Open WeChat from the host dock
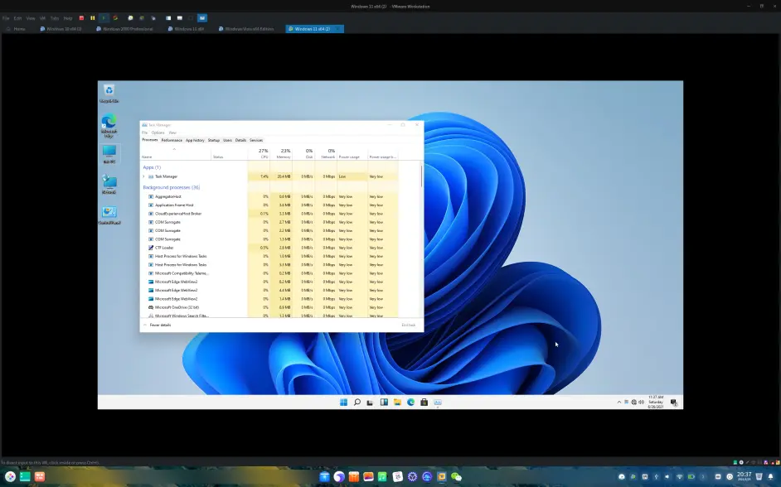Screen dimensions: 781x487 456,476
